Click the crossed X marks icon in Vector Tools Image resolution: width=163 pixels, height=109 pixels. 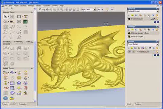point(19,32)
